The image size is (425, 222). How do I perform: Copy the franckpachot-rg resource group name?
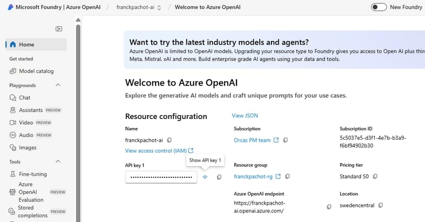287,176
